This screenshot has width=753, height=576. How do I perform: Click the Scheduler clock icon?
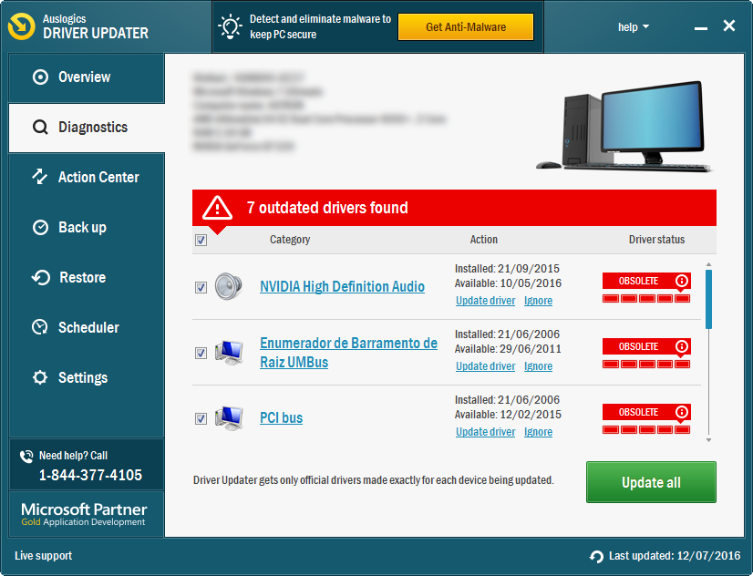[40, 327]
